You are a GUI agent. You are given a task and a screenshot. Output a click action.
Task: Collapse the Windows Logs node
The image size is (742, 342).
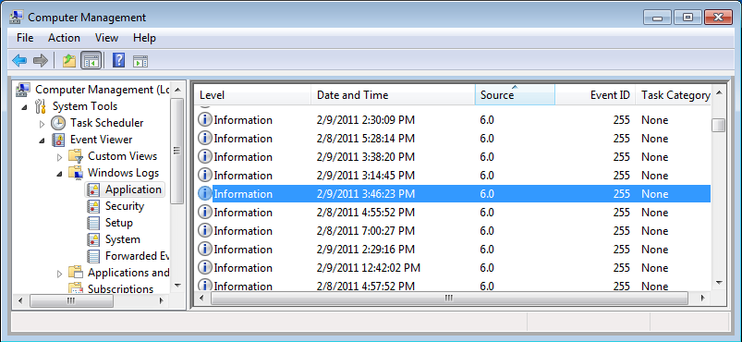60,173
